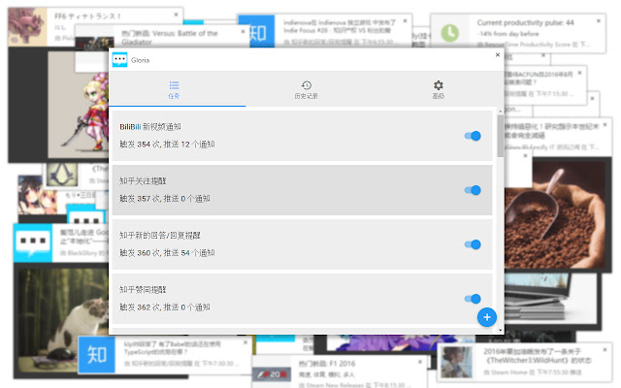Viewport: 621px width, 388px height.
Task: Dismiss the Current productivity pulse notification
Action: [599, 20]
